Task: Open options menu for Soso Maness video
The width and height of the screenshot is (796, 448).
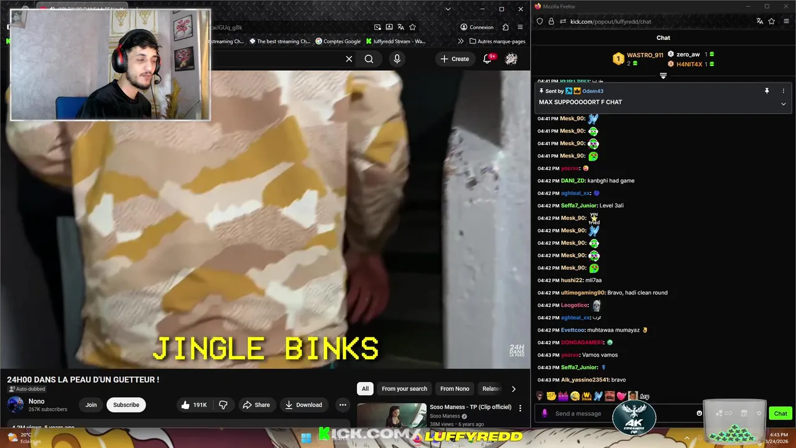Action: [520, 408]
